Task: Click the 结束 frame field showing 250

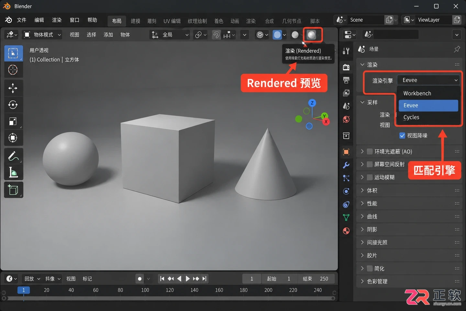Action: [x=316, y=279]
